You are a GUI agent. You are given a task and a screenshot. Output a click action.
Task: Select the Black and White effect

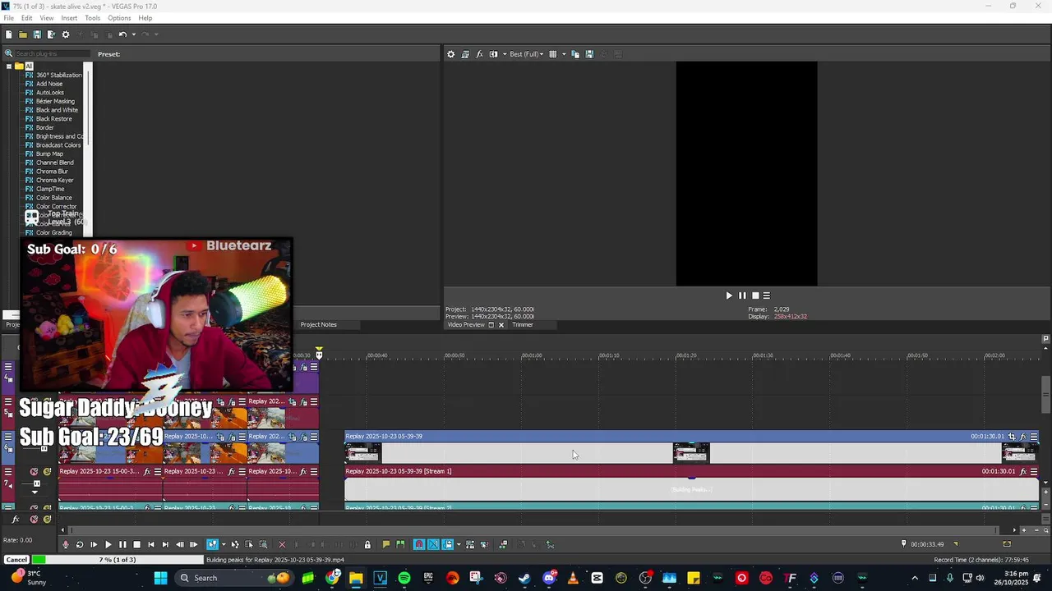pyautogui.click(x=57, y=110)
